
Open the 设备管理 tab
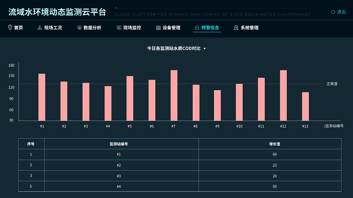point(172,28)
